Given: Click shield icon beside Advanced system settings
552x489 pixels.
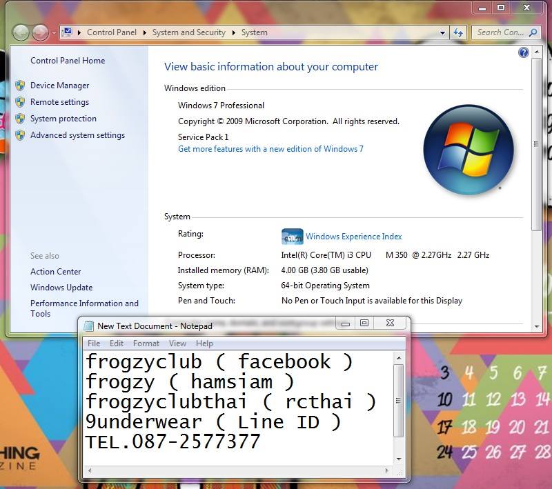Looking at the screenshot, I should pos(20,134).
